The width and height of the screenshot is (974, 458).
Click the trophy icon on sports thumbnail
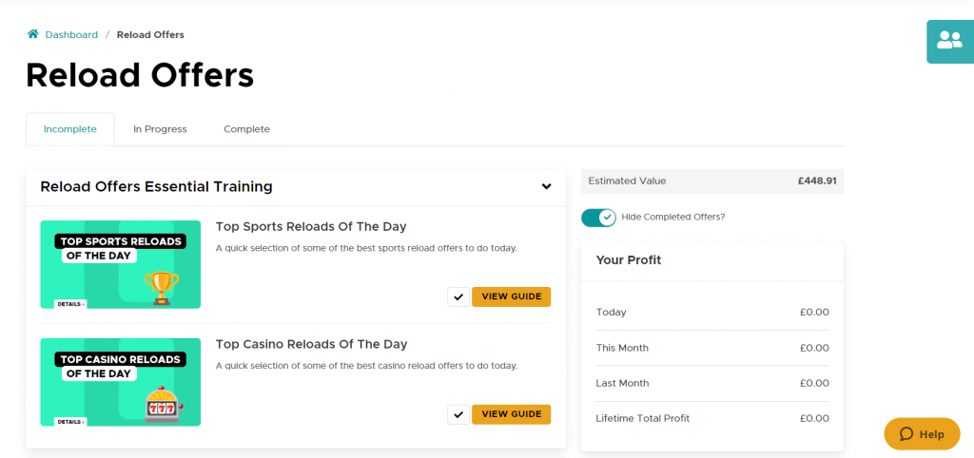(x=162, y=286)
